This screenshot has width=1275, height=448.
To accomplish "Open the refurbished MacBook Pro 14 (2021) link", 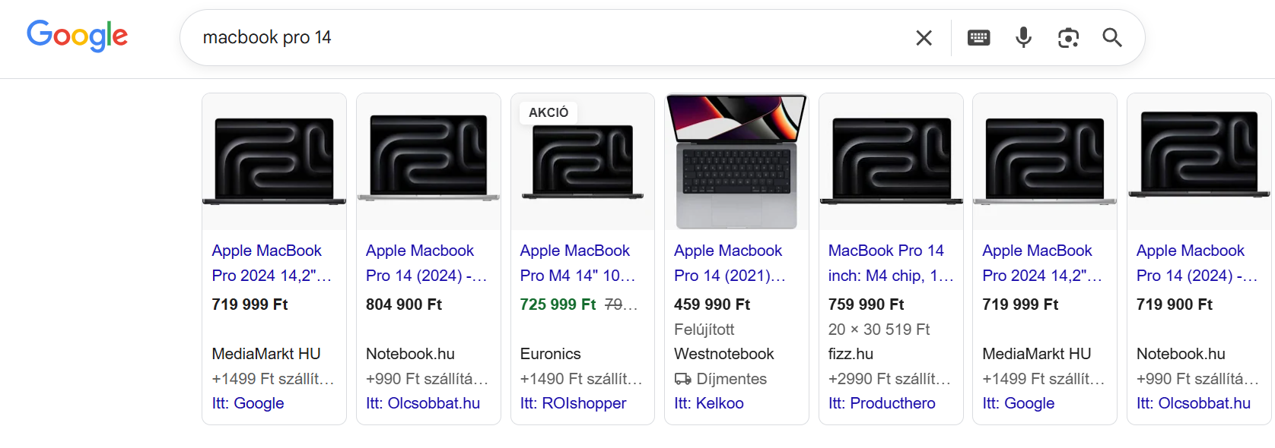I will (x=730, y=263).
